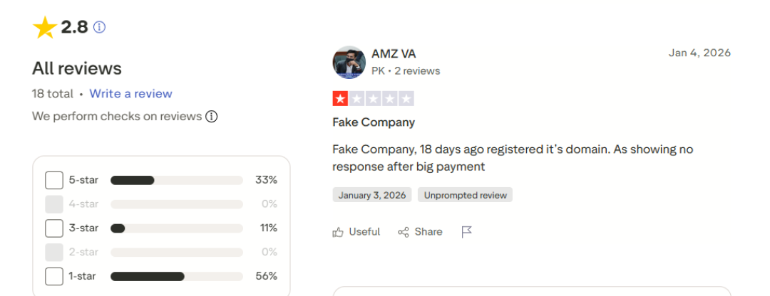Click the 1-star percentage bar
Viewport: 770px width, 296px height.
click(176, 276)
